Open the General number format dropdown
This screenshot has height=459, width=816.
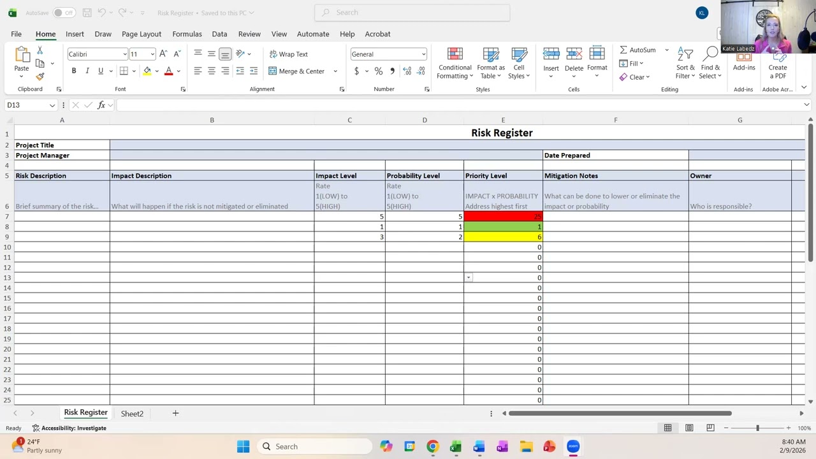click(x=423, y=54)
